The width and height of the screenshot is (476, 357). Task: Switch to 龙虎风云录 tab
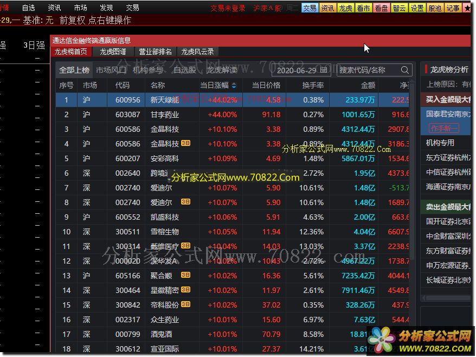[197, 52]
